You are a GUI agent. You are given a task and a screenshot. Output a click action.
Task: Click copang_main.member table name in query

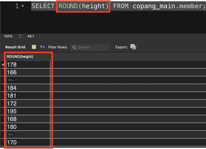[x=168, y=6]
